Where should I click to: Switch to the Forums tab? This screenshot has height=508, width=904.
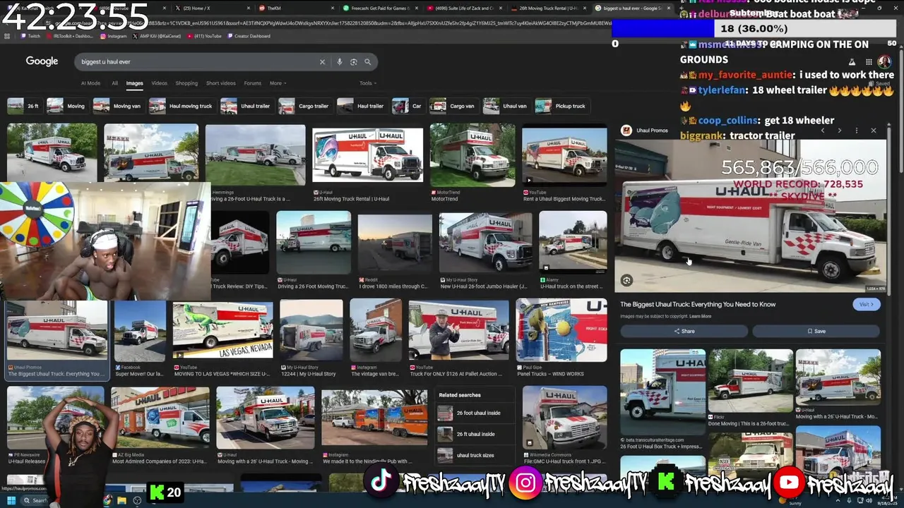(252, 83)
